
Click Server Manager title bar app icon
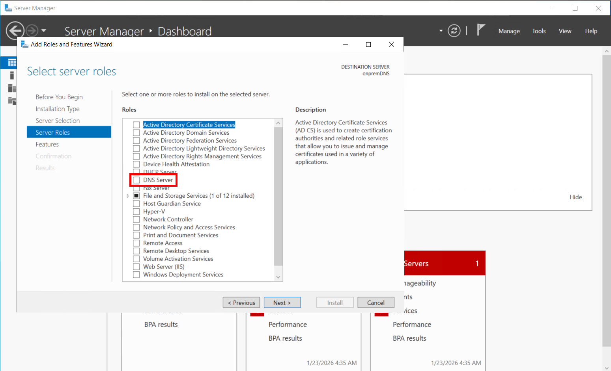click(x=8, y=8)
